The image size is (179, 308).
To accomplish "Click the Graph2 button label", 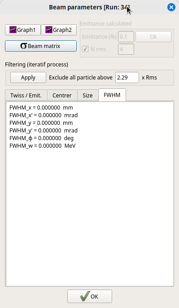I will (x=62, y=30).
